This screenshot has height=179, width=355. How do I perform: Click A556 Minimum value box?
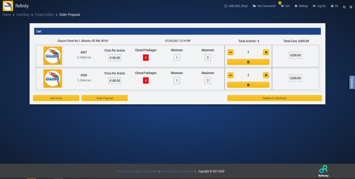tap(177, 81)
